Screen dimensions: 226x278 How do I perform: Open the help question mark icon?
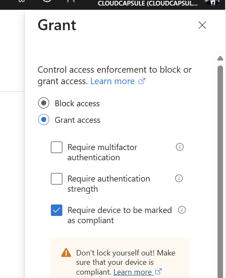click(47, 1)
